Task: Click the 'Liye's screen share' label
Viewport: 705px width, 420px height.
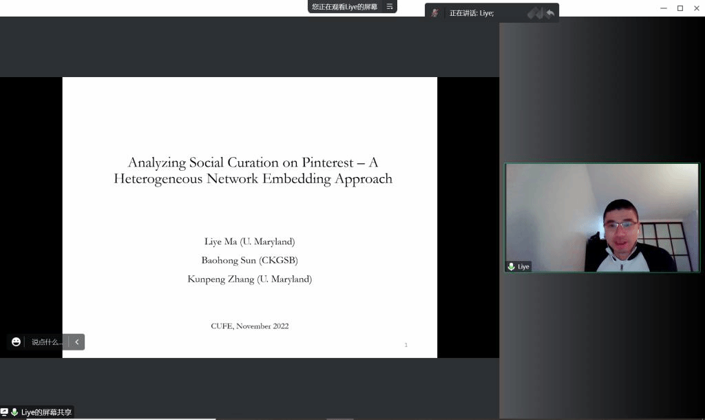Action: (46, 412)
